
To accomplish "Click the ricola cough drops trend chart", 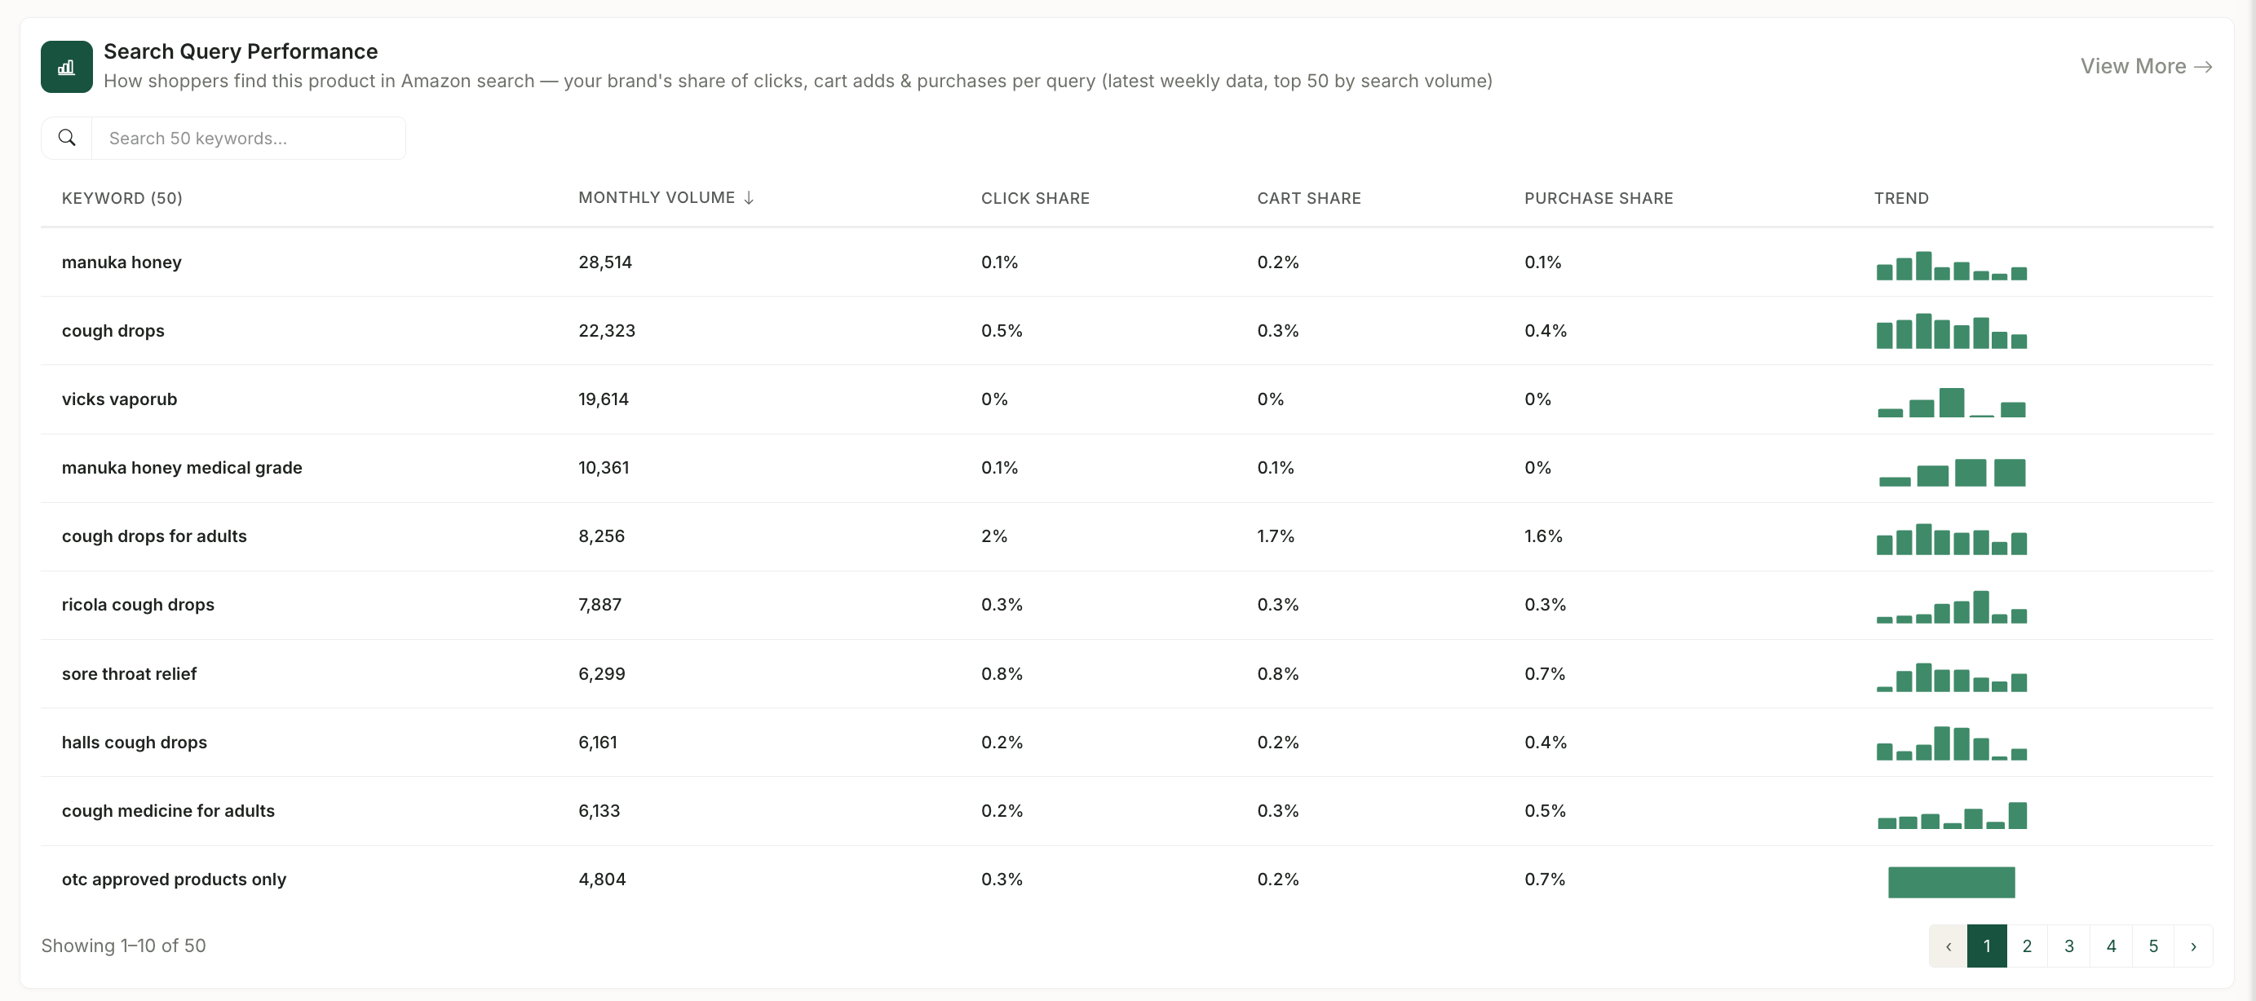I will (x=1951, y=607).
